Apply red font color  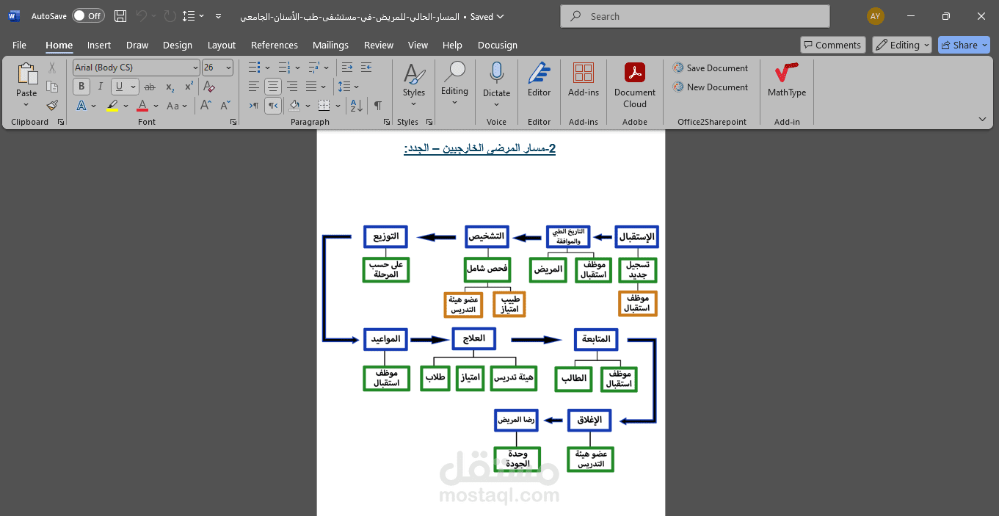(x=143, y=106)
